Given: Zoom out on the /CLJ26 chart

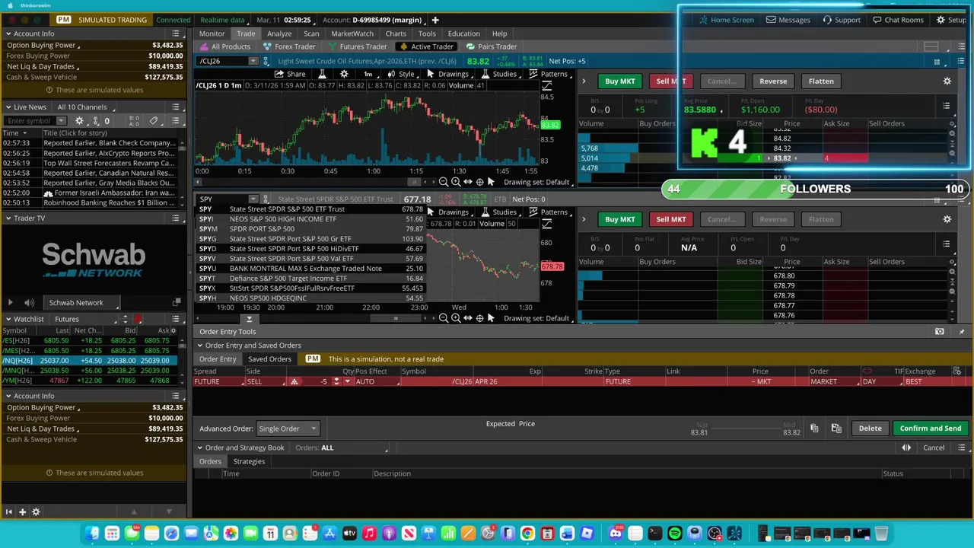Looking at the screenshot, I should [x=444, y=182].
